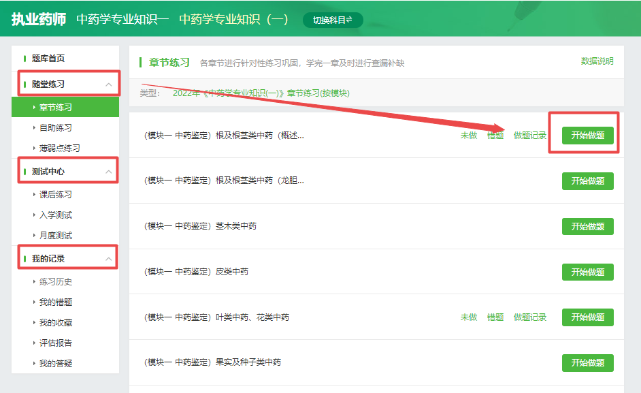The width and height of the screenshot is (641, 393).
Task: Open 我的收藏 sidebar item
Action: 55,323
